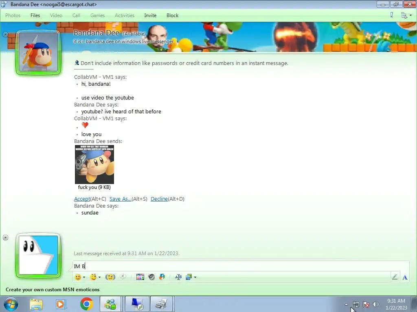
Task: Click the Call menu item
Action: pos(76,15)
